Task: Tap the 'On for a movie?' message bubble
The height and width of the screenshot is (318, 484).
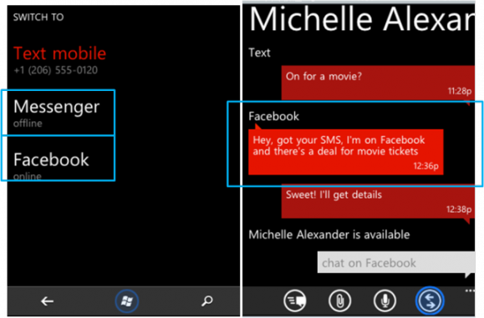Action: click(x=378, y=83)
